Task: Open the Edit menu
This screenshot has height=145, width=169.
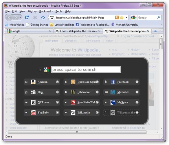Action: tap(14, 11)
